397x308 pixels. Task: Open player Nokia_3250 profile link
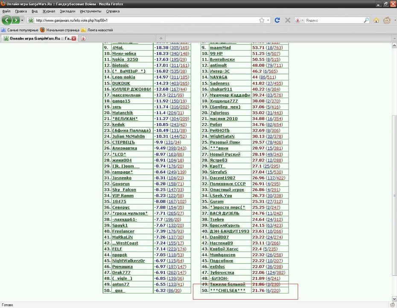click(125, 59)
